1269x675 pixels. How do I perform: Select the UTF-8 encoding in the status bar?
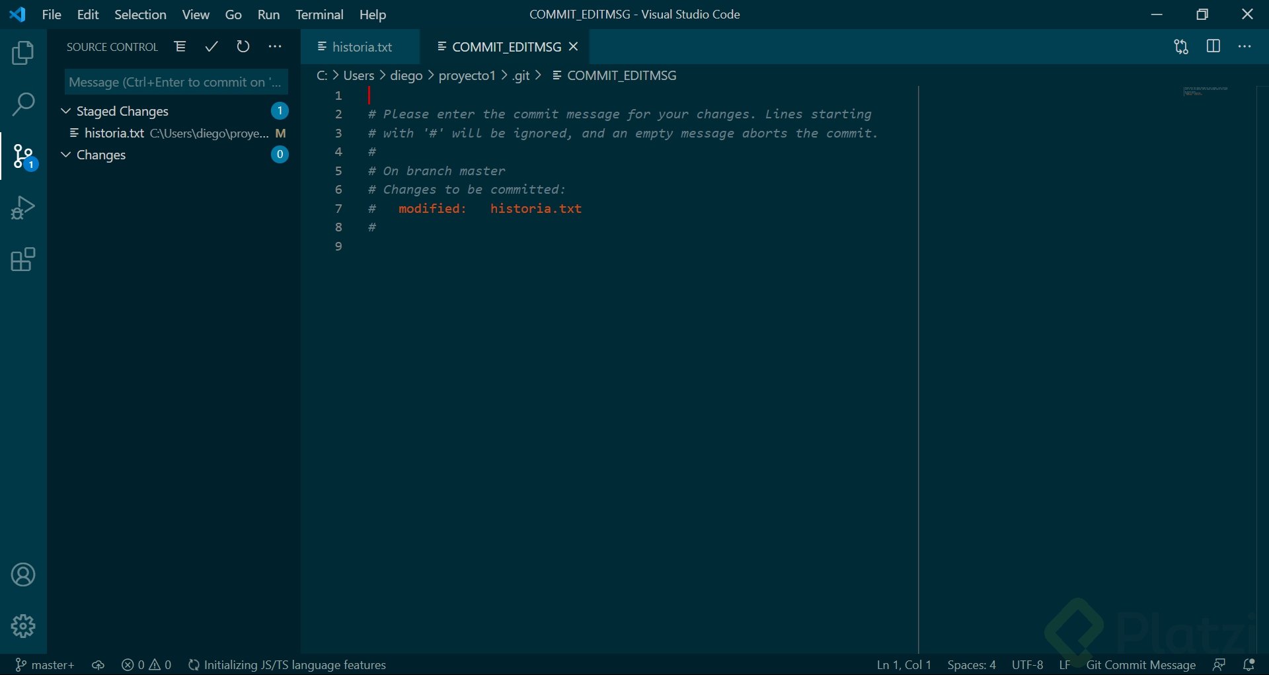1028,664
